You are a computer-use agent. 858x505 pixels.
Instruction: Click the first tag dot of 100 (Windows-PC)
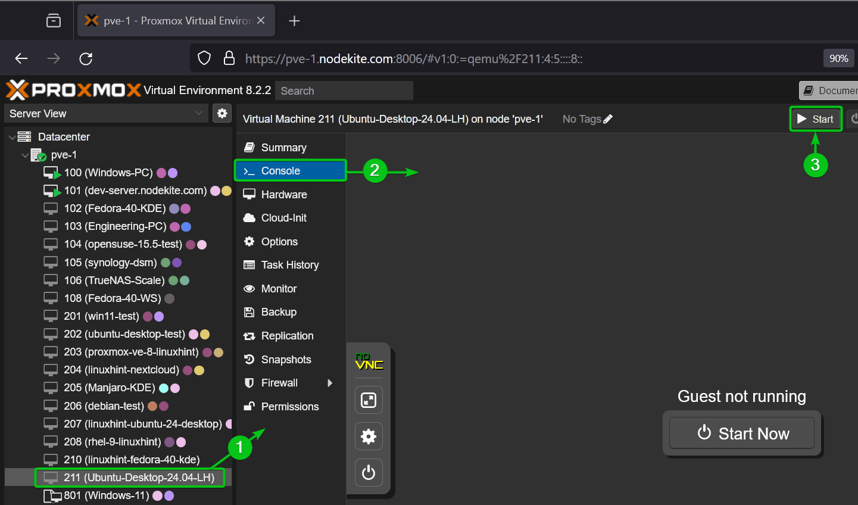tap(161, 173)
